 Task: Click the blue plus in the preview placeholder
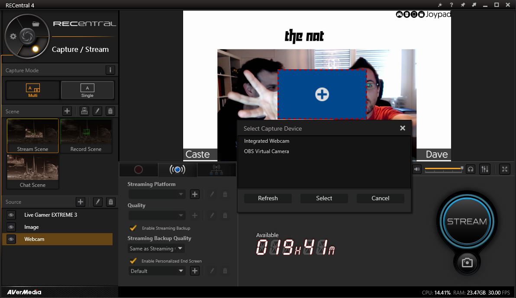pos(322,94)
